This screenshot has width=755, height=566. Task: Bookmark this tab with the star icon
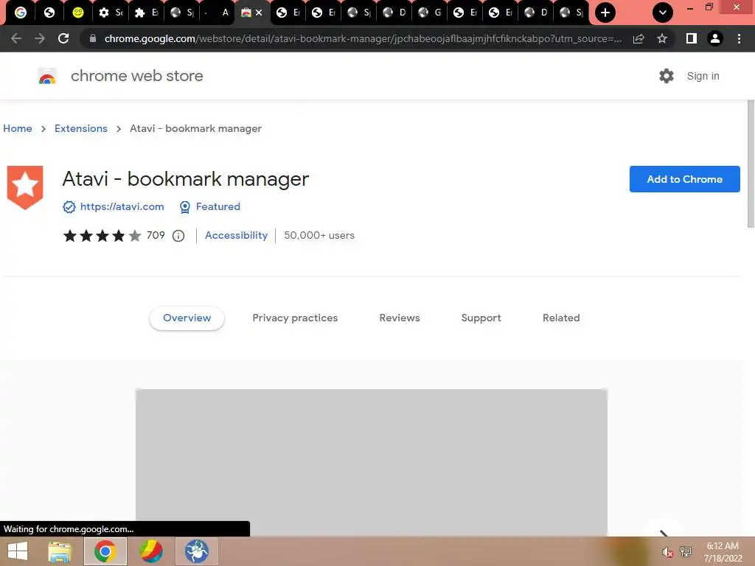(662, 38)
